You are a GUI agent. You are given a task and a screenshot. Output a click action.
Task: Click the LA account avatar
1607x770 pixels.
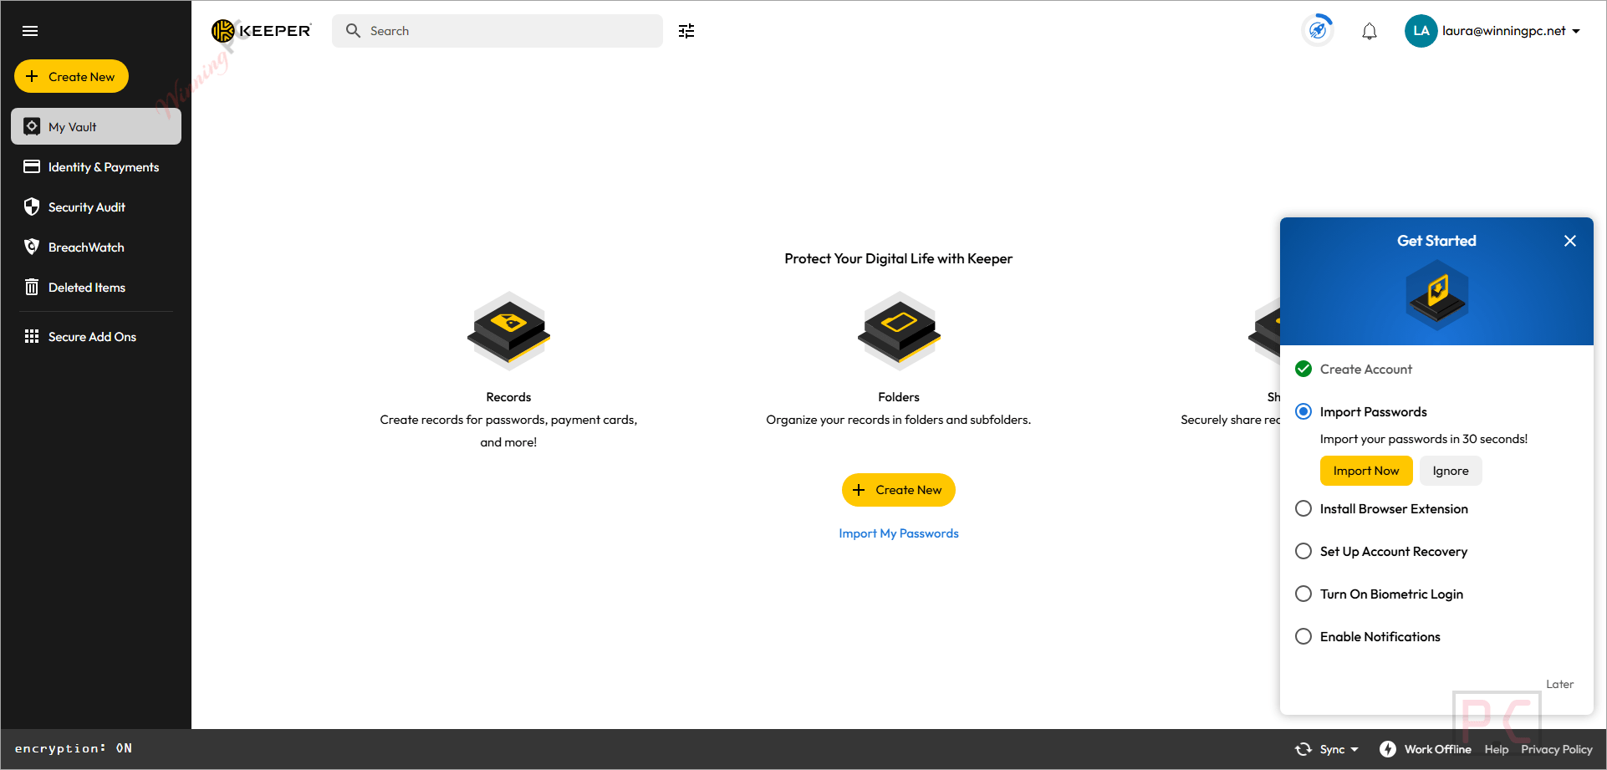[x=1421, y=31]
